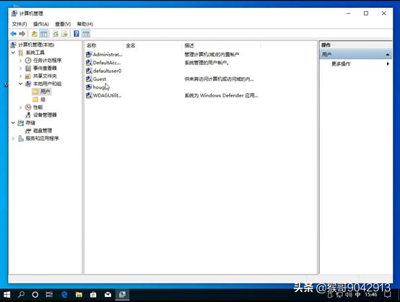Open the 查看(V) menu
The width and height of the screenshot is (400, 302).
click(63, 24)
